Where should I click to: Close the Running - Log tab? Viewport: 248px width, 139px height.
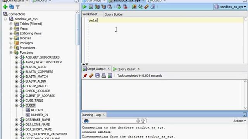(104, 115)
